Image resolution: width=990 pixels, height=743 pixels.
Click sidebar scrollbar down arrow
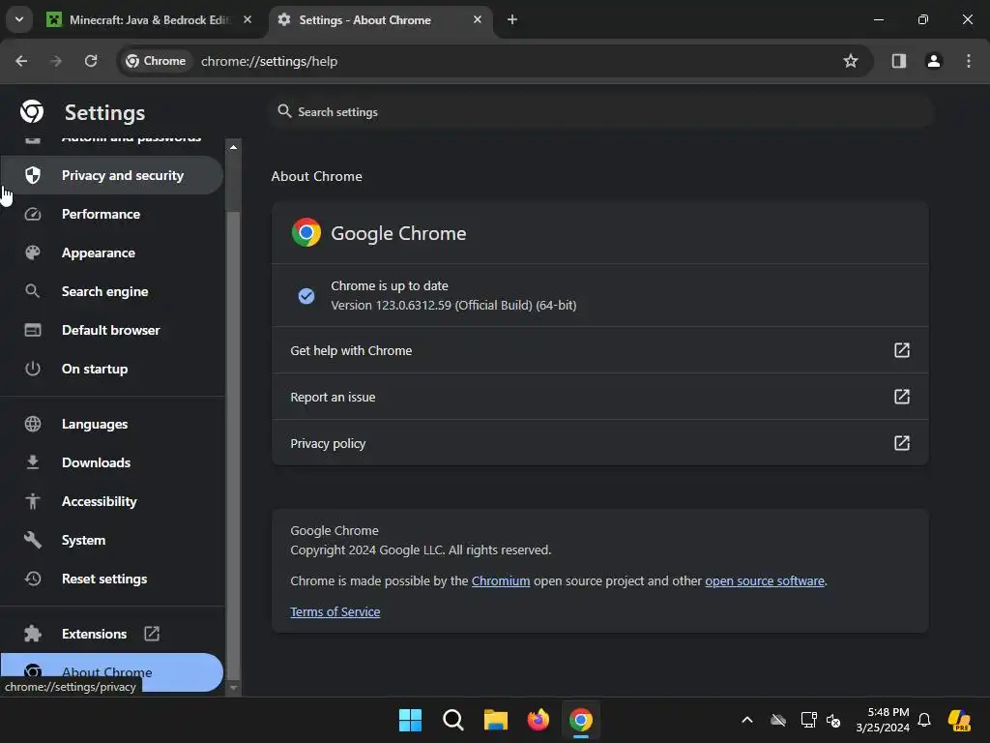tap(234, 688)
